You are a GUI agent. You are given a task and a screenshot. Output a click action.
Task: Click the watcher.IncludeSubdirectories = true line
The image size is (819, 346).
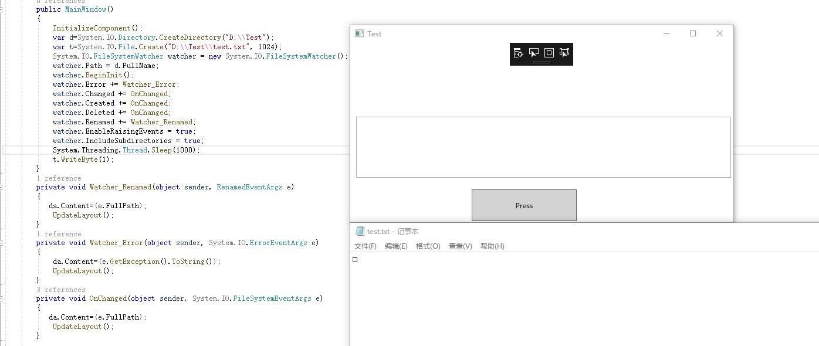pyautogui.click(x=128, y=141)
